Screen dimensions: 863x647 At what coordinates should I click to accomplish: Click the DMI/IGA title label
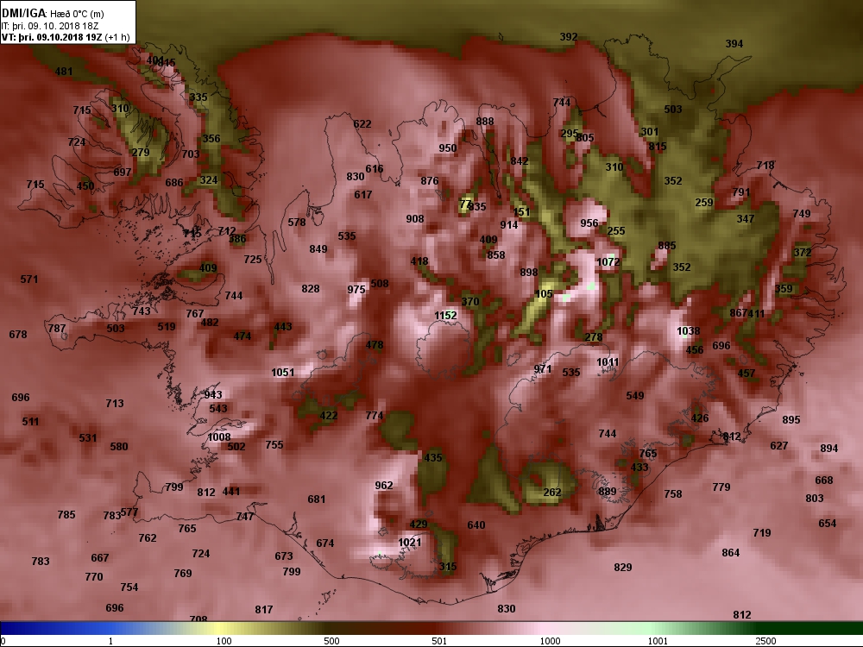pyautogui.click(x=23, y=14)
